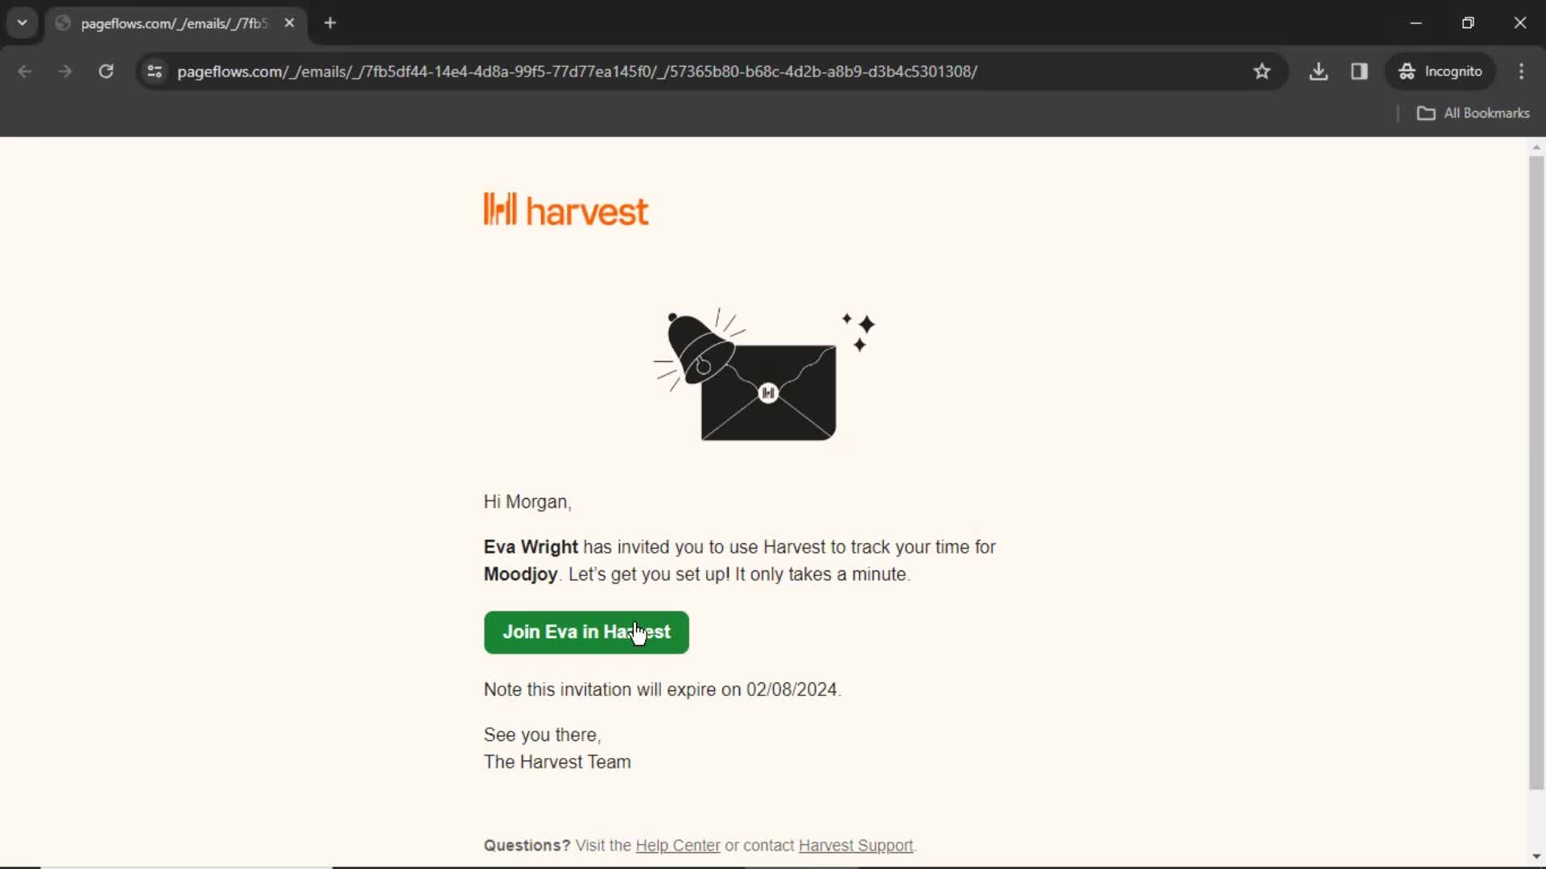Click the browser back navigation arrow
The height and width of the screenshot is (869, 1546).
coord(26,71)
